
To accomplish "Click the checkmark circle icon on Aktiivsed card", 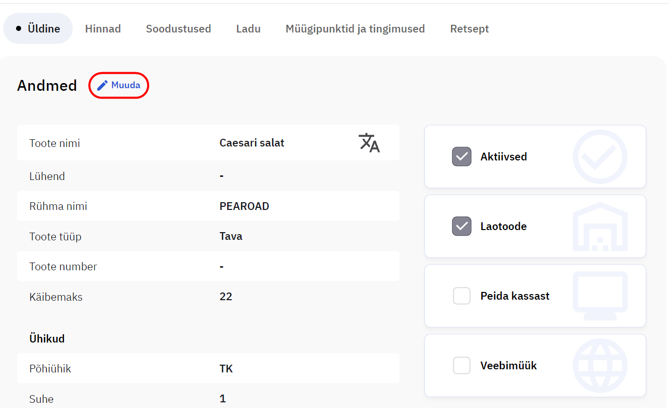I will pos(600,157).
